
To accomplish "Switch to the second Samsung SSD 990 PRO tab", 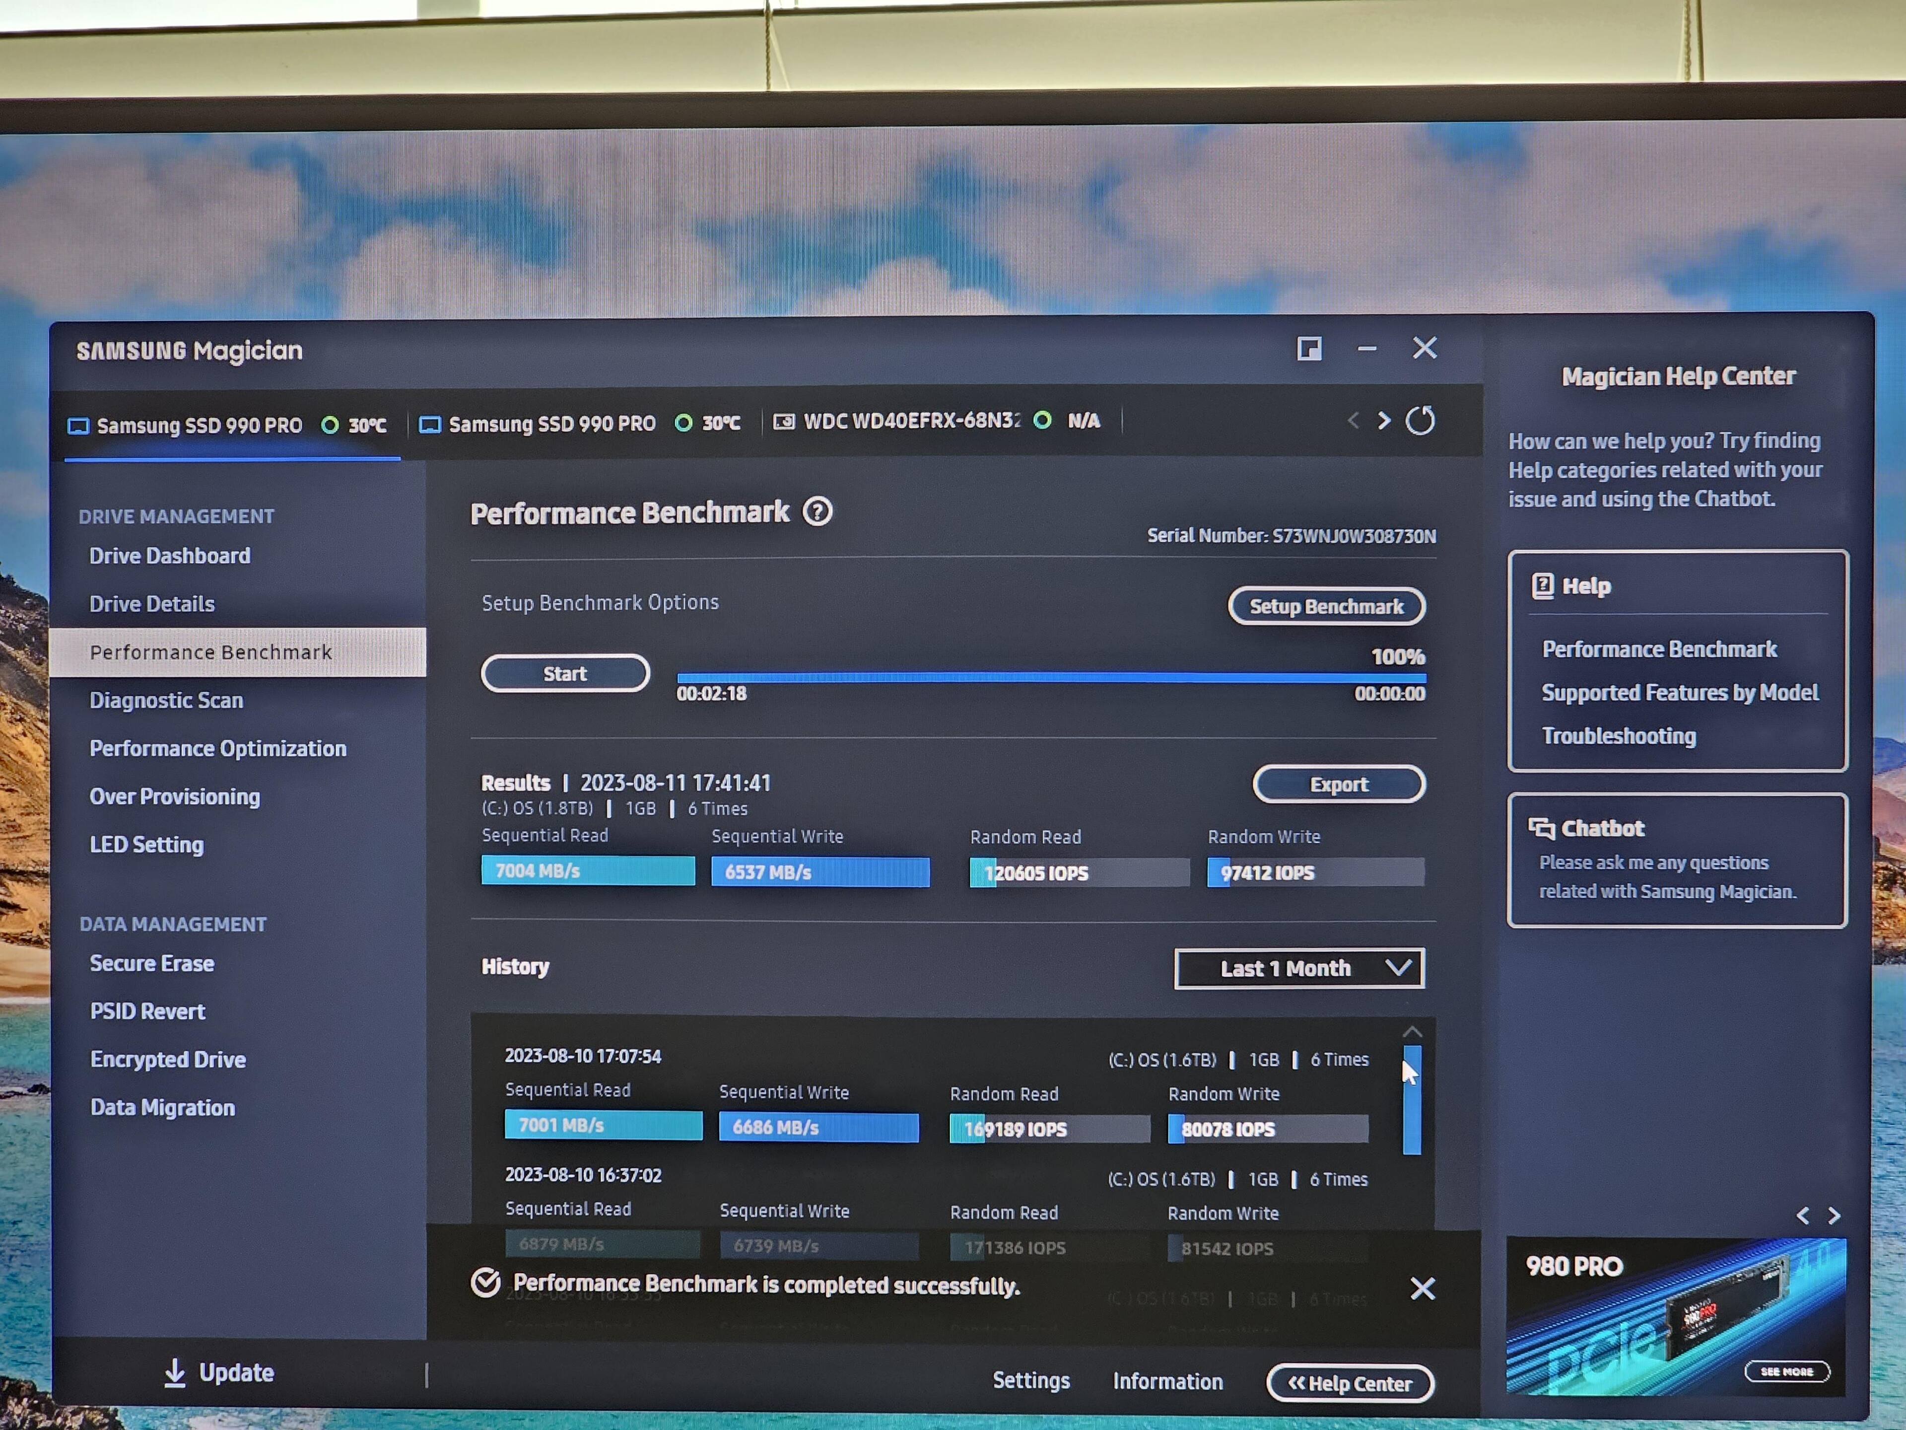I will click(551, 423).
